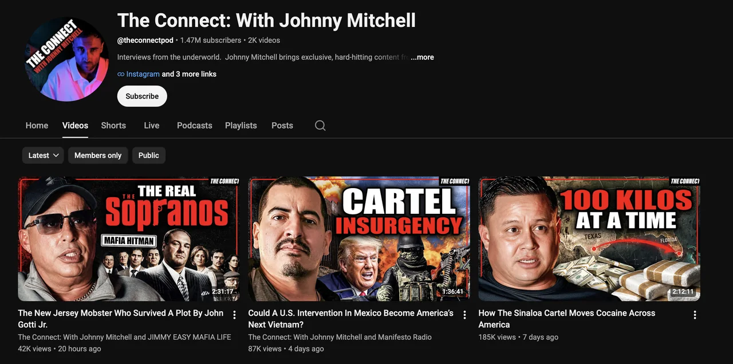Subscribe to The Connect channel
733x364 pixels.
pos(142,96)
